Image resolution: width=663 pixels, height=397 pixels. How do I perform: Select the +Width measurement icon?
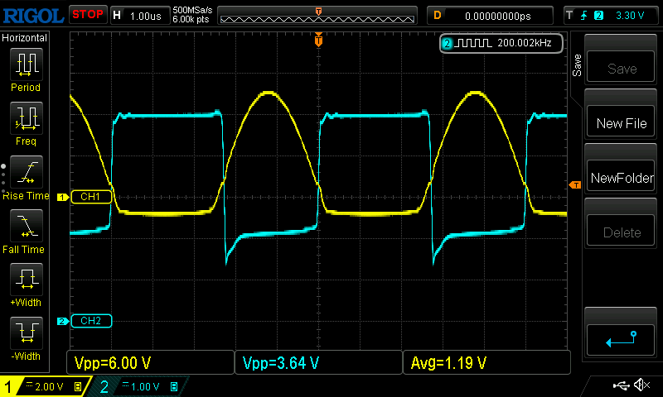(x=27, y=279)
